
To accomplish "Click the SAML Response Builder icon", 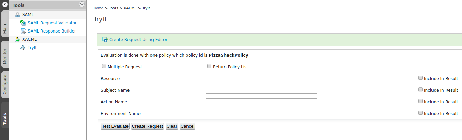I will 23,31.
